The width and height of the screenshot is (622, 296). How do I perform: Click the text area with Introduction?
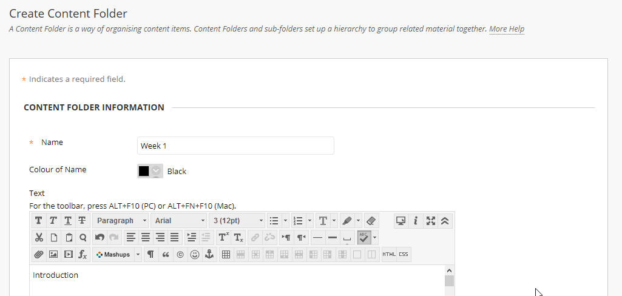(x=237, y=280)
